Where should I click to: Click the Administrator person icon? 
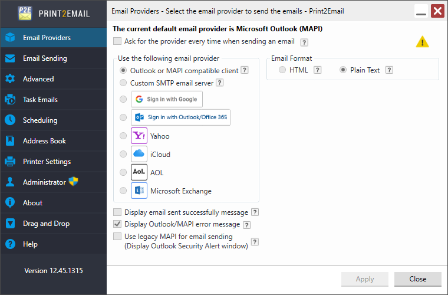pos(10,182)
